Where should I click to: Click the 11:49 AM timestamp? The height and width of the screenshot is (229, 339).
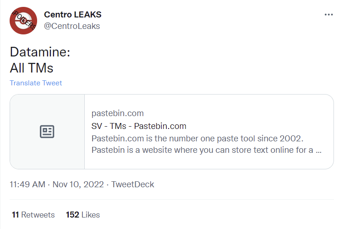pos(27,184)
